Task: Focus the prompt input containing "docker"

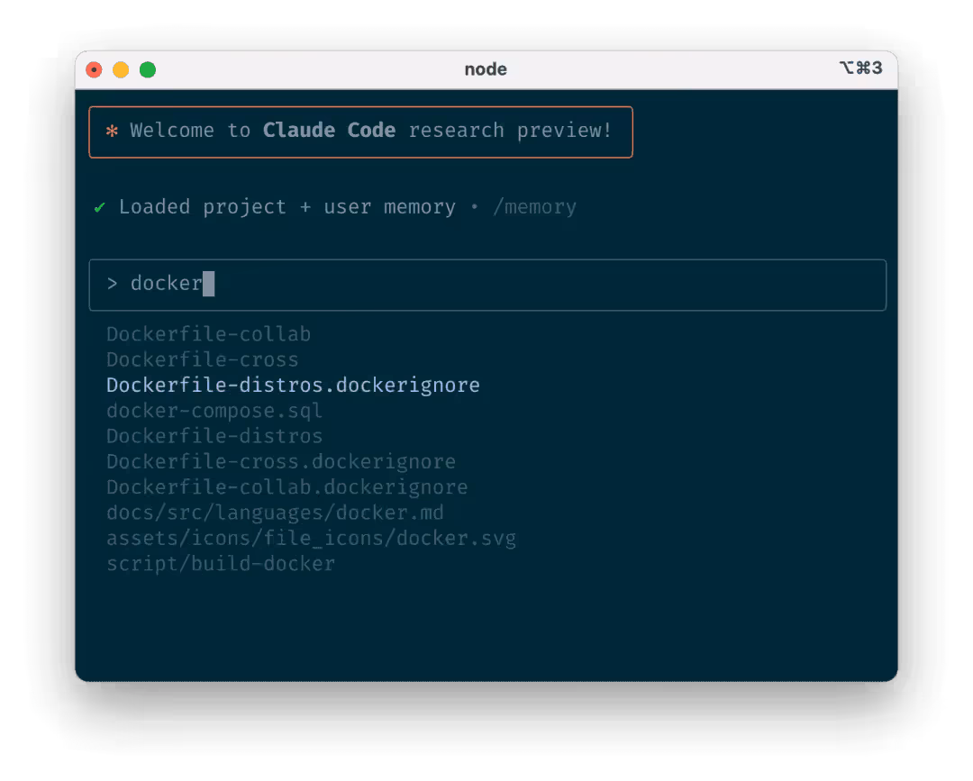Action: [486, 285]
